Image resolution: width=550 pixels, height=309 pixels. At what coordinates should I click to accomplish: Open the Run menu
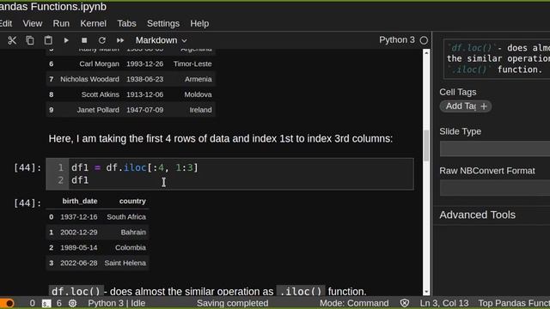(x=61, y=23)
